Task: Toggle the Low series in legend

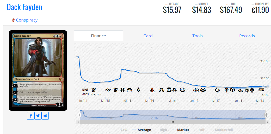Action: [x=121, y=130]
